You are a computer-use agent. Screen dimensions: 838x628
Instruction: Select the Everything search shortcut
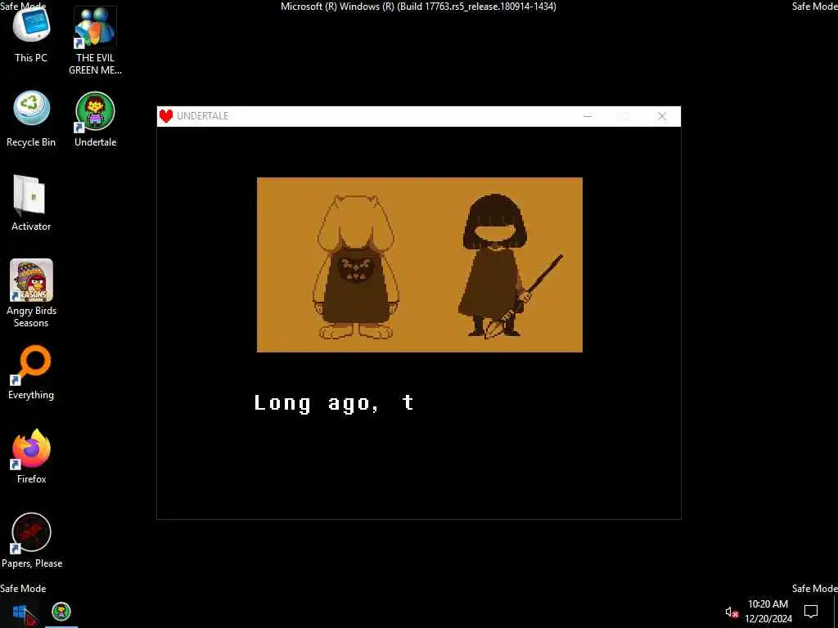pyautogui.click(x=31, y=372)
